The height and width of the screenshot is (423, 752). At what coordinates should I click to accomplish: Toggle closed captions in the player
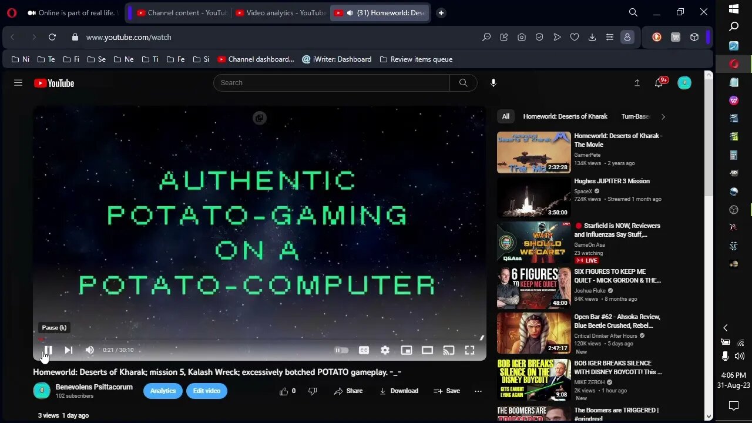pos(364,350)
